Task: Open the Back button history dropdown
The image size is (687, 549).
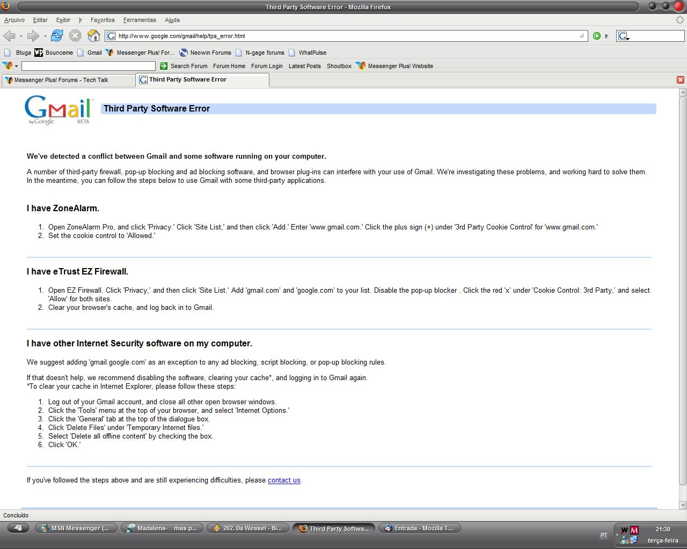Action: tap(21, 36)
